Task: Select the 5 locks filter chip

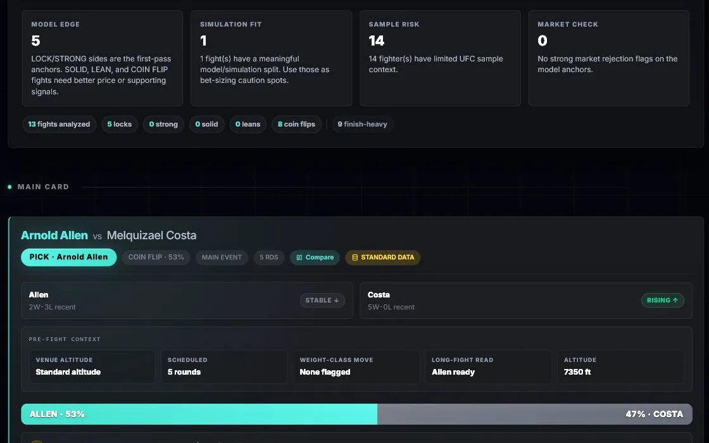Action: pyautogui.click(x=120, y=124)
